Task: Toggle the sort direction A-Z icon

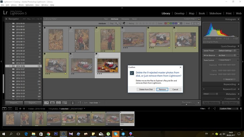Action: 80,103
